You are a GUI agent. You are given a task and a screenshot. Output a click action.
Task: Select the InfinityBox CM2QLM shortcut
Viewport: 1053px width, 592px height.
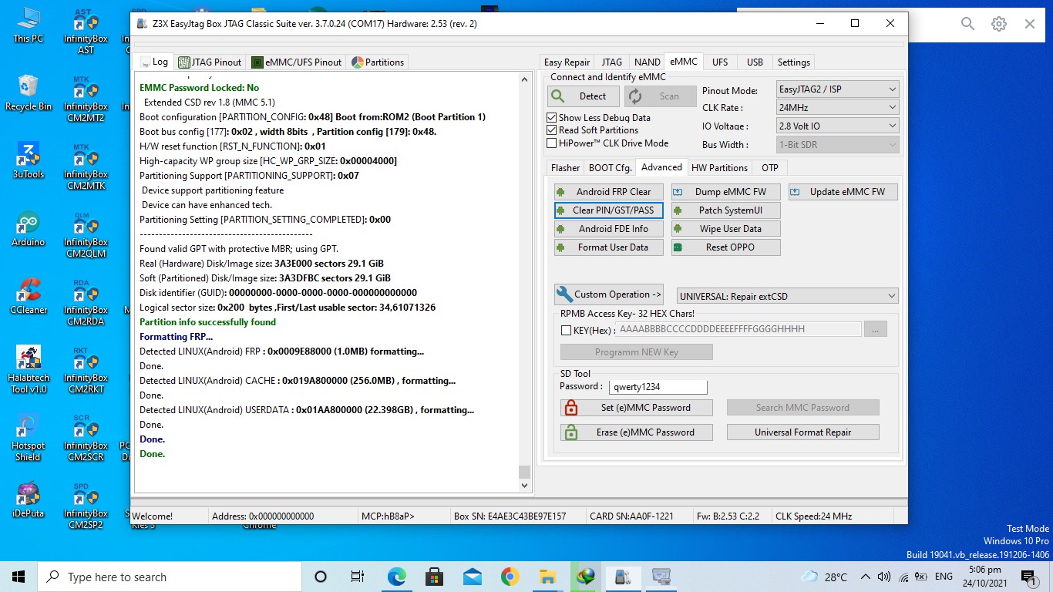[86, 234]
